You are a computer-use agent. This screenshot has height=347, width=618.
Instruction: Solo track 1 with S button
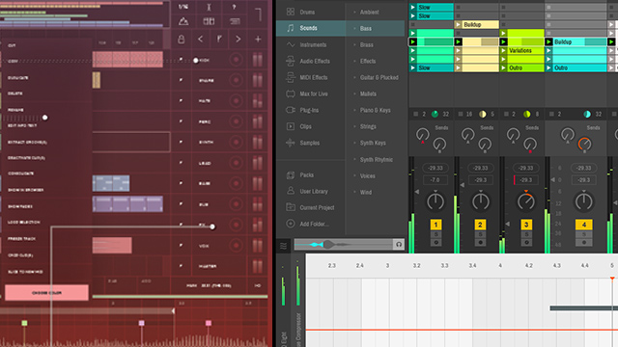435,234
